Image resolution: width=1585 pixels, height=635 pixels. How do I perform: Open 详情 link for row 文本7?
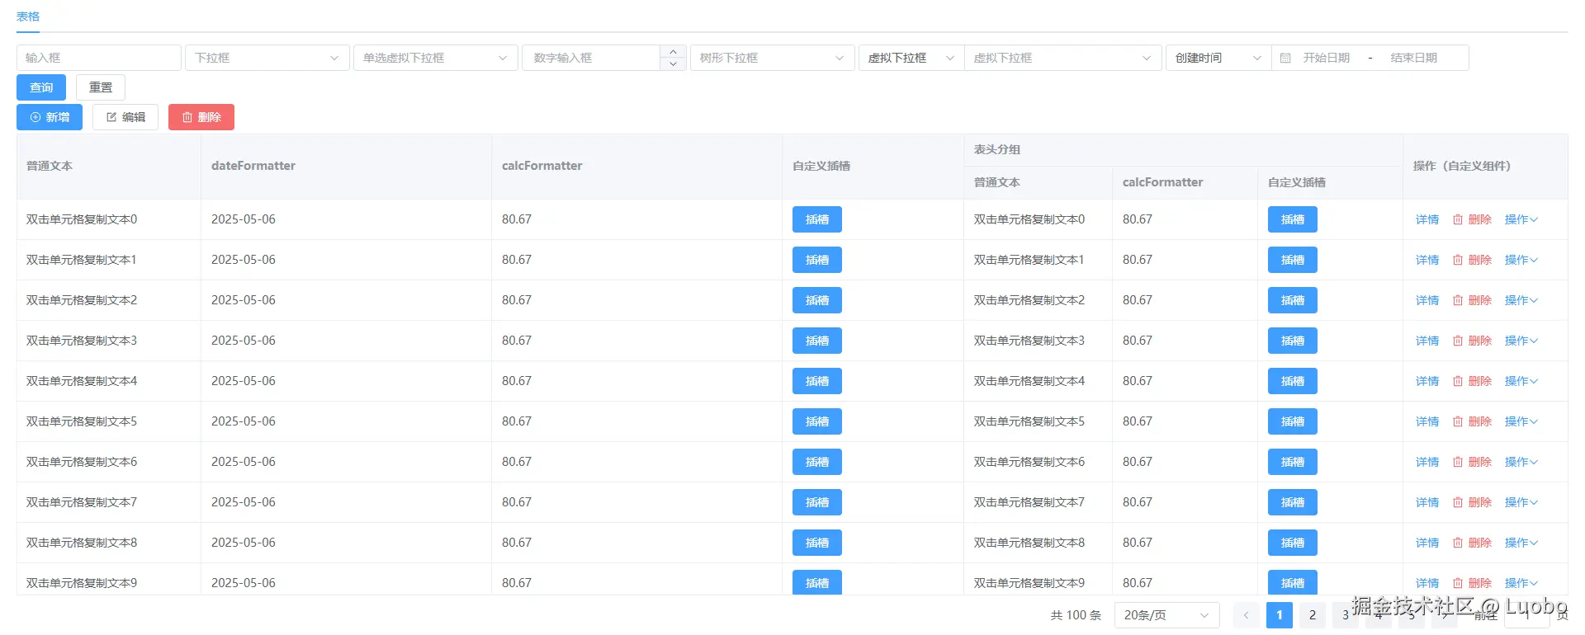click(1427, 502)
